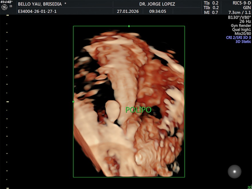Click the green 3D indicator in bottom corner

(x=249, y=187)
